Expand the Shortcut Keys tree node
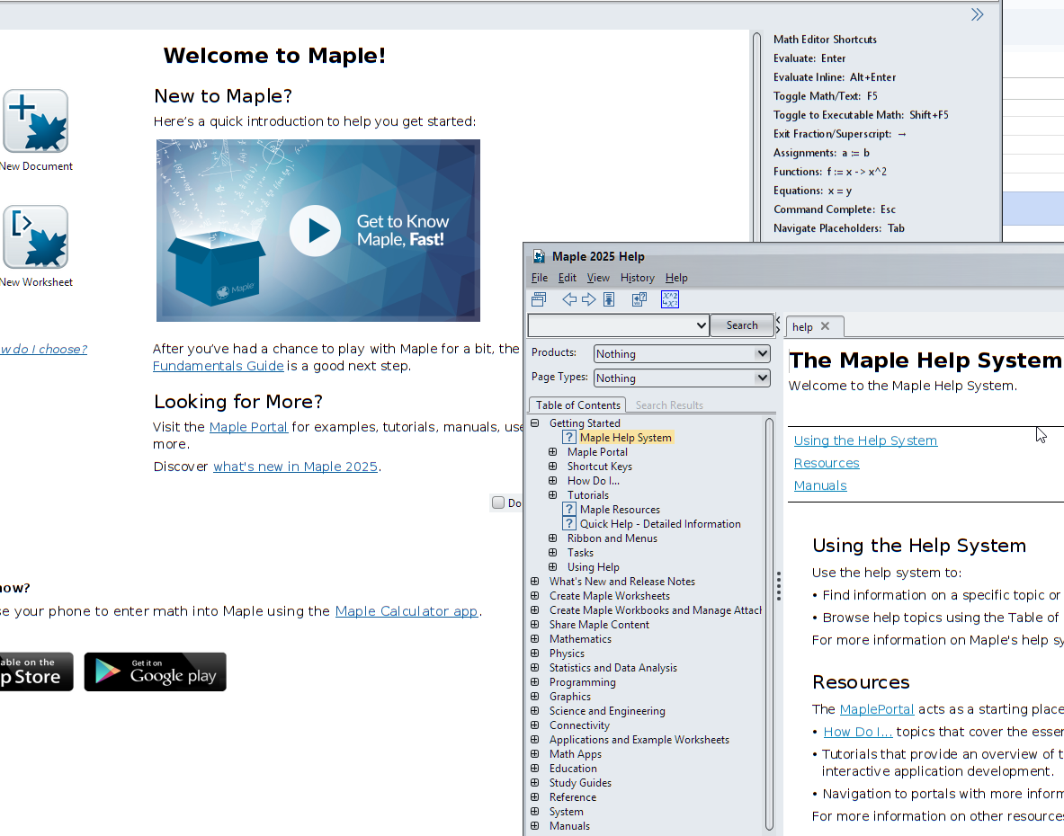1064x836 pixels. tap(552, 466)
